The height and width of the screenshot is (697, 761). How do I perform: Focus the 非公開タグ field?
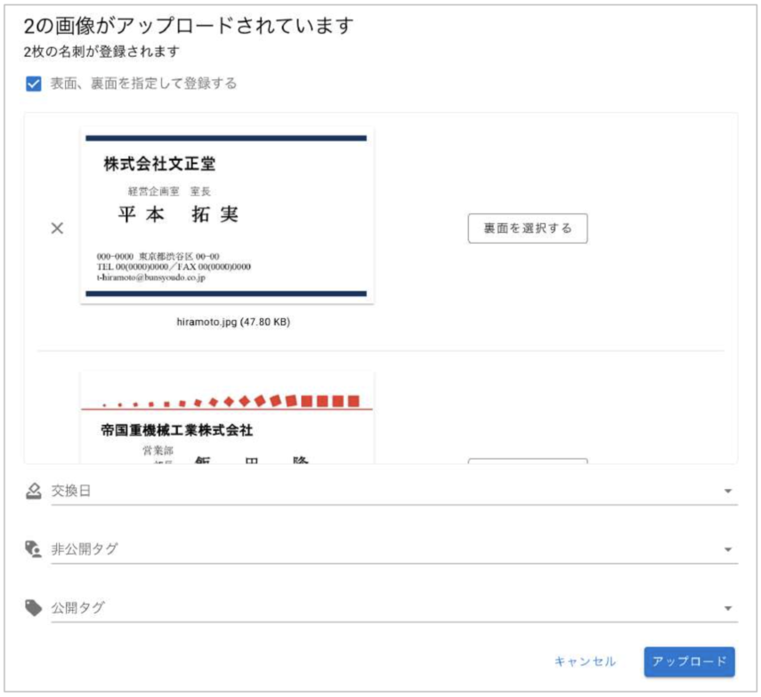tap(394, 549)
